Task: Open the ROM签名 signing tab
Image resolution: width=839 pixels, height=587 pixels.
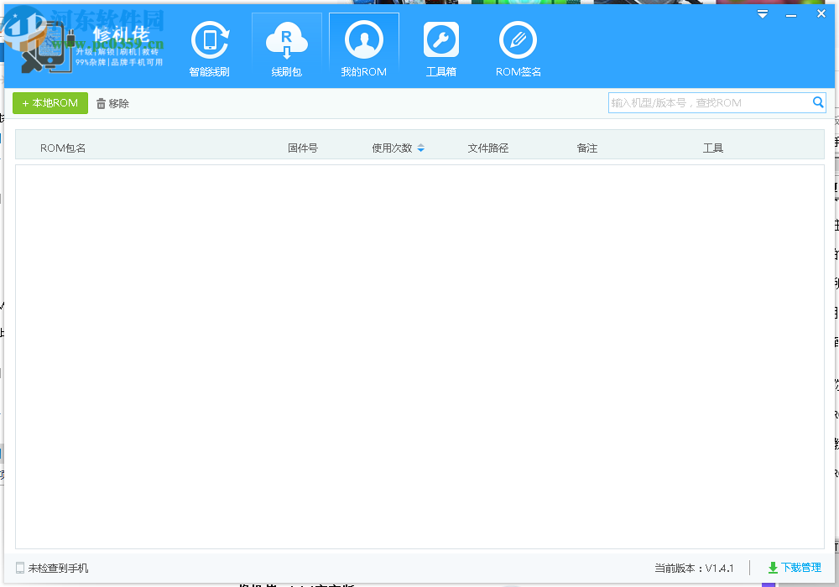Action: [518, 49]
